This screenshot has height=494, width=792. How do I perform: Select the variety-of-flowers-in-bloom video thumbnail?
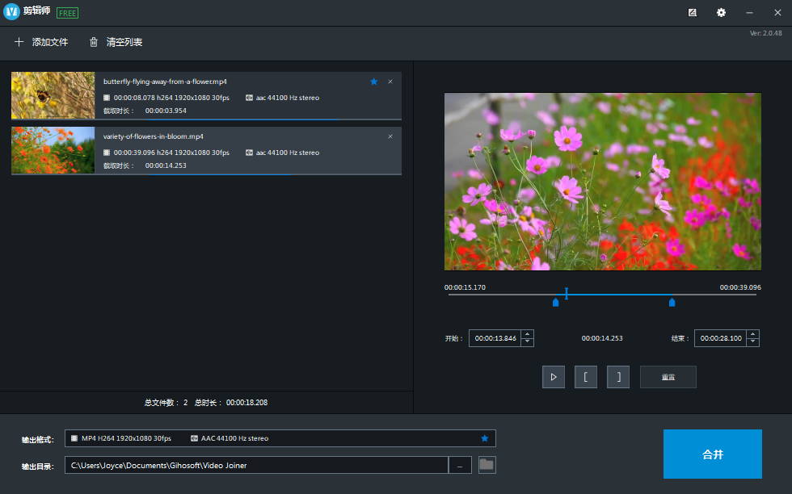[x=53, y=150]
